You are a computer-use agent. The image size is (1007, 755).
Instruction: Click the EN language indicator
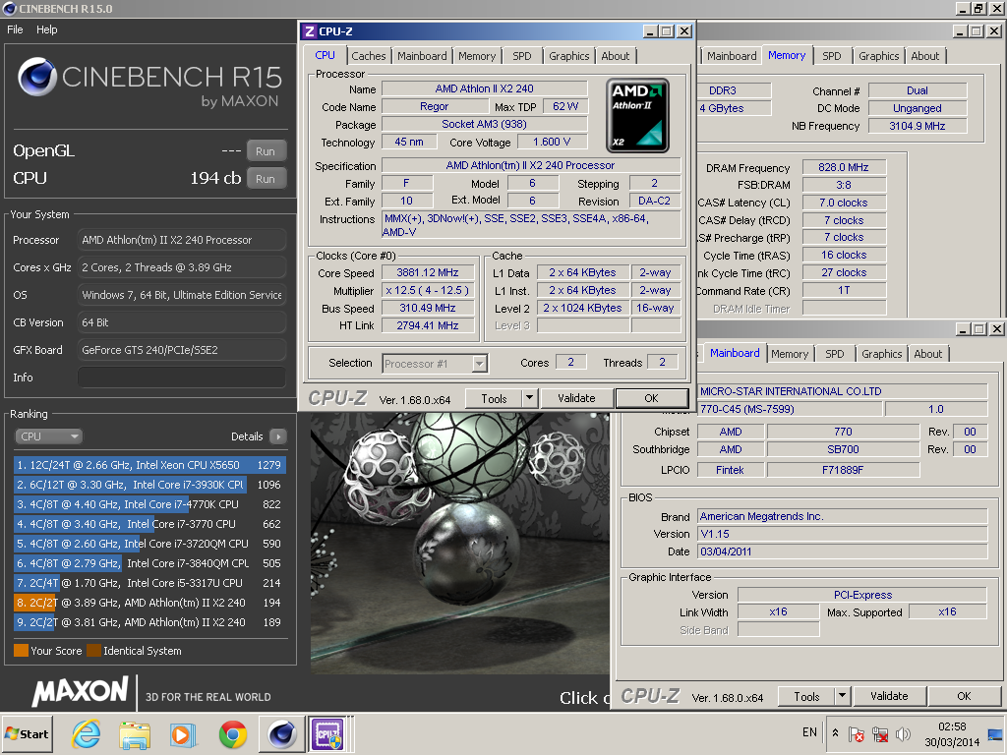tap(809, 732)
